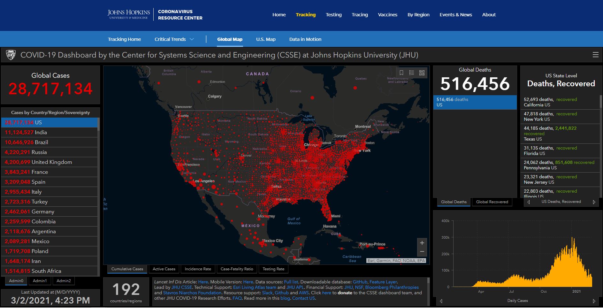Viewport: 603px width, 308px height.
Task: Select US row in country cases list
Action: click(x=50, y=122)
